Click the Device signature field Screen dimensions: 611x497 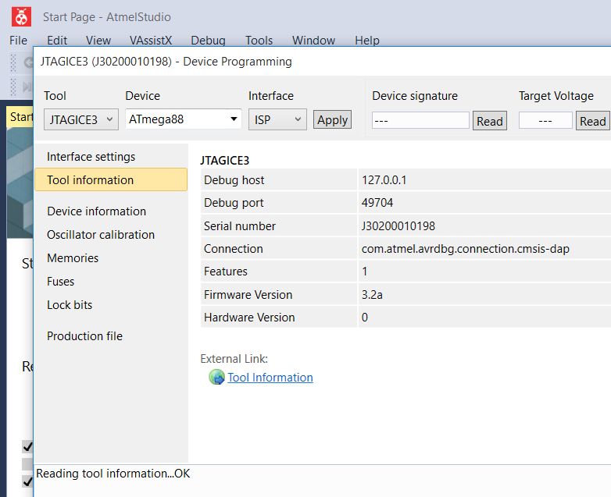click(420, 120)
